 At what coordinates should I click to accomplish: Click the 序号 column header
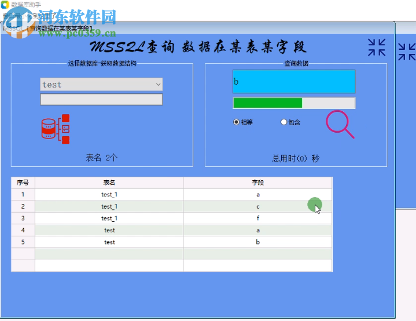[x=23, y=183]
